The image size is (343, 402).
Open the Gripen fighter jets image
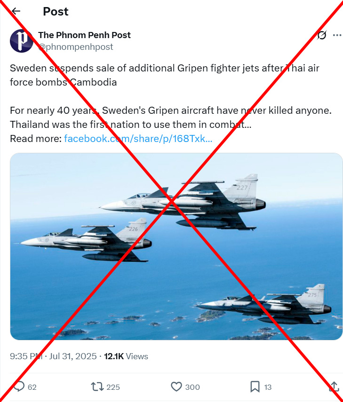coord(176,246)
